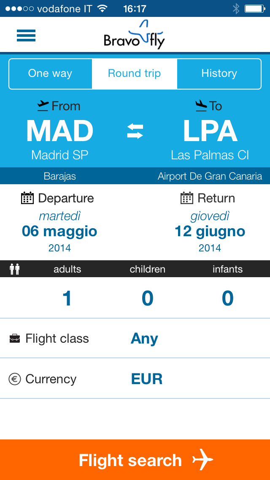Open the History tab

point(219,74)
